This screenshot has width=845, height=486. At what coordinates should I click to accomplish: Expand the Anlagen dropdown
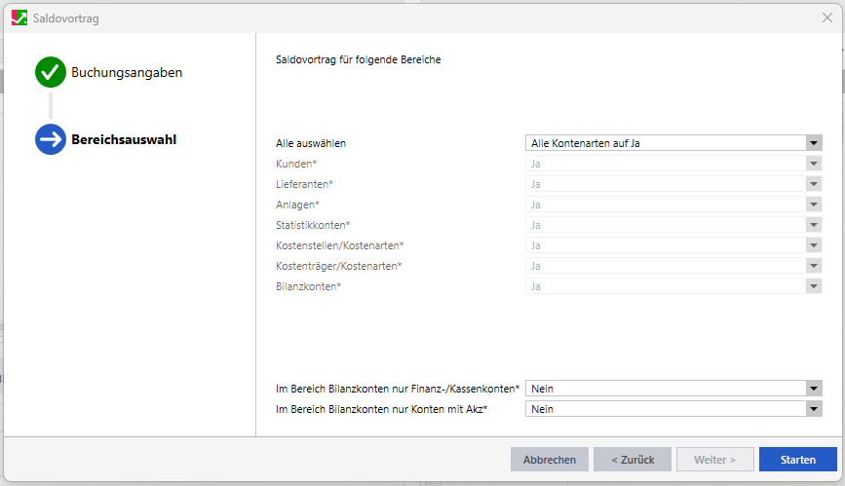814,205
